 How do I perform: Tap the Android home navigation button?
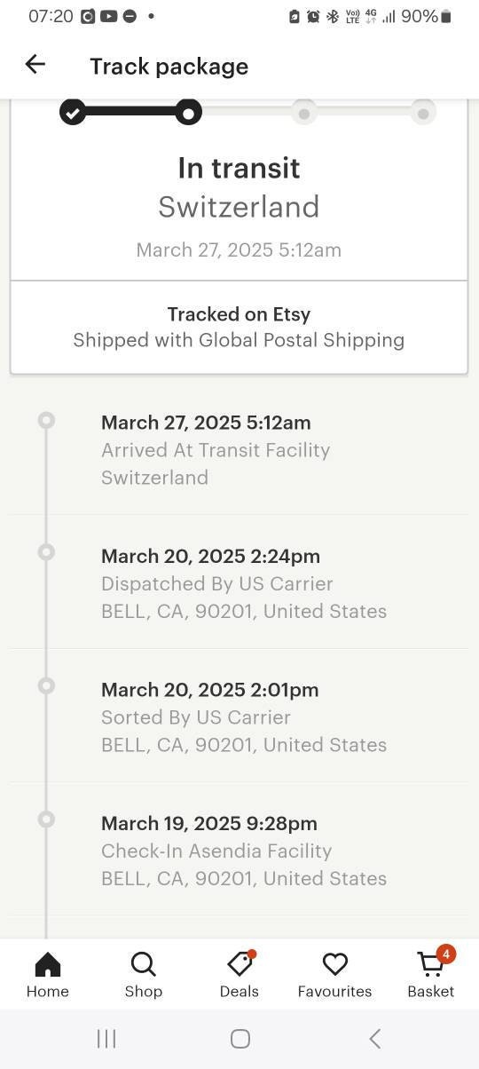tap(239, 1039)
